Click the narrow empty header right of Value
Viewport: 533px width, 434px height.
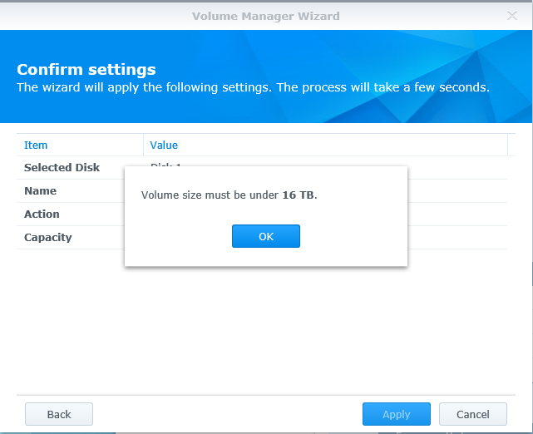click(517, 145)
